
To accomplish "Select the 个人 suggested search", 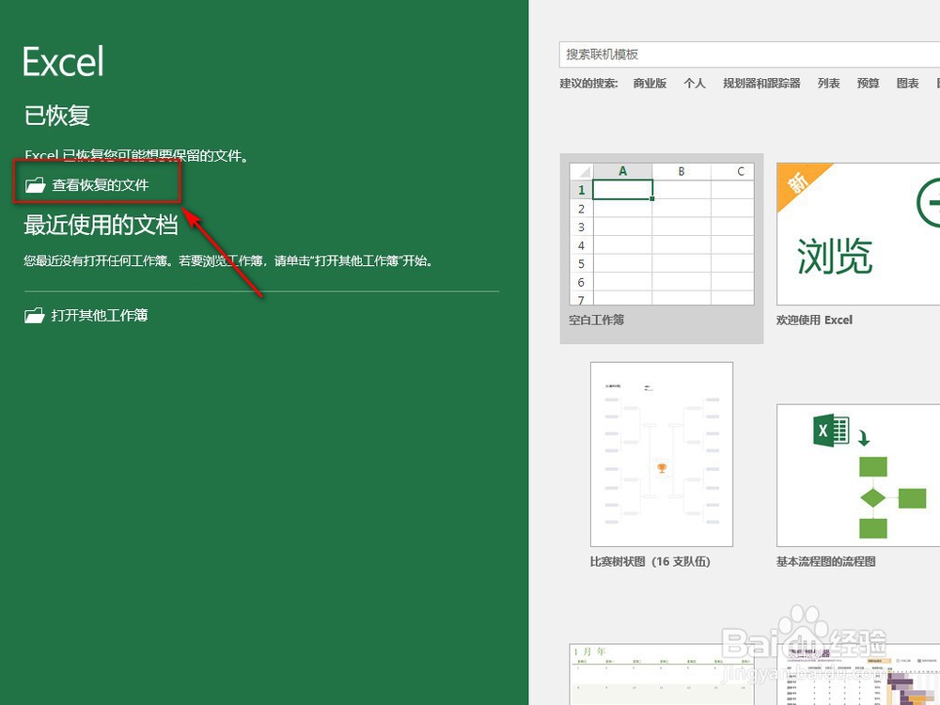I will coord(695,84).
